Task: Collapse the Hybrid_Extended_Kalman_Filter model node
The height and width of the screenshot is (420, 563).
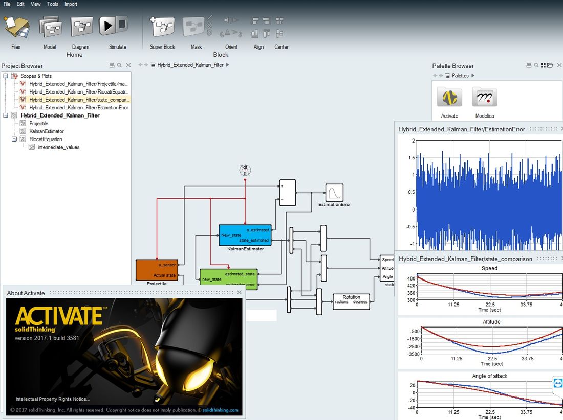Action: point(6,115)
